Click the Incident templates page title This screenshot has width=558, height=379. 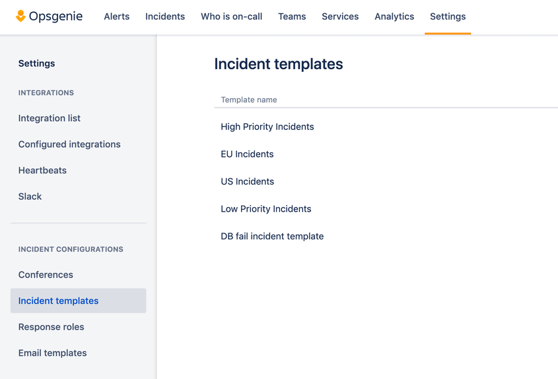[x=278, y=65]
